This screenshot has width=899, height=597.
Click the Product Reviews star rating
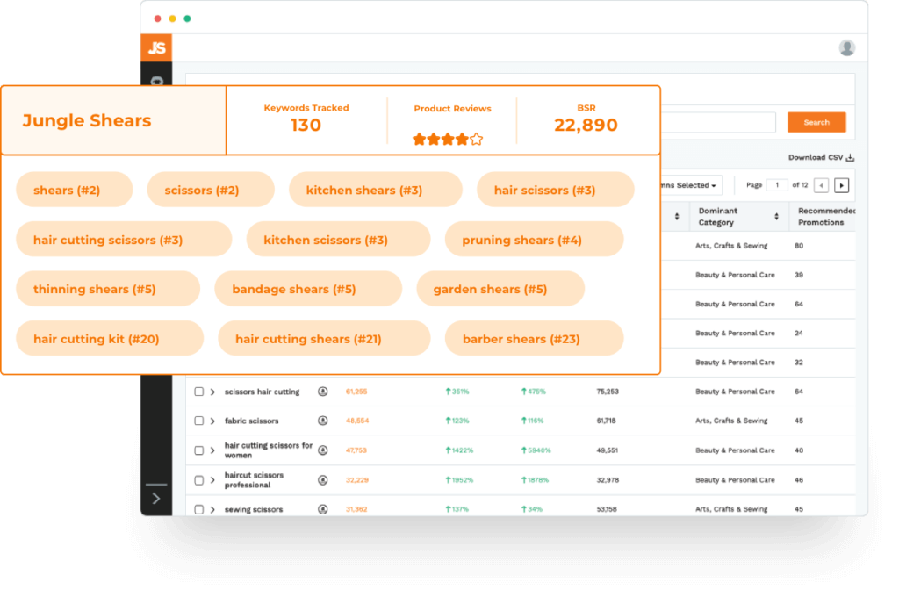pos(448,139)
